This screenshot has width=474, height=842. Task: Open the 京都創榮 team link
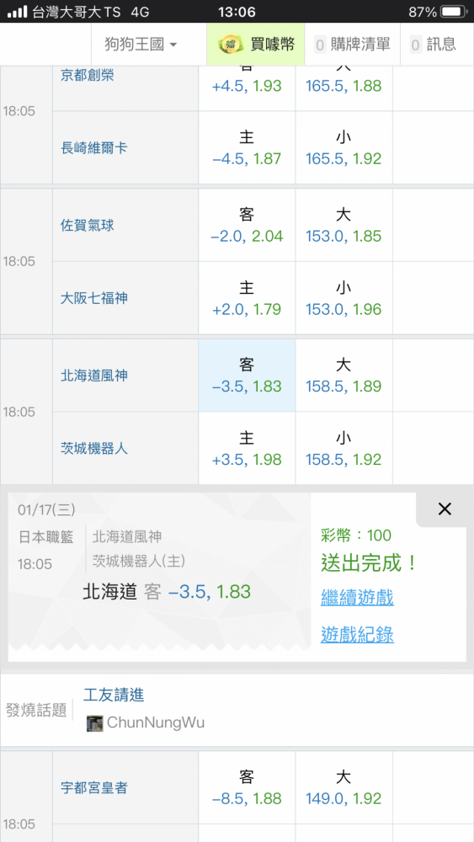[88, 75]
